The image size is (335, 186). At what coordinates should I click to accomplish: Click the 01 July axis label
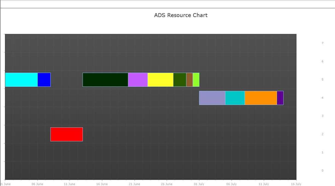(199, 184)
